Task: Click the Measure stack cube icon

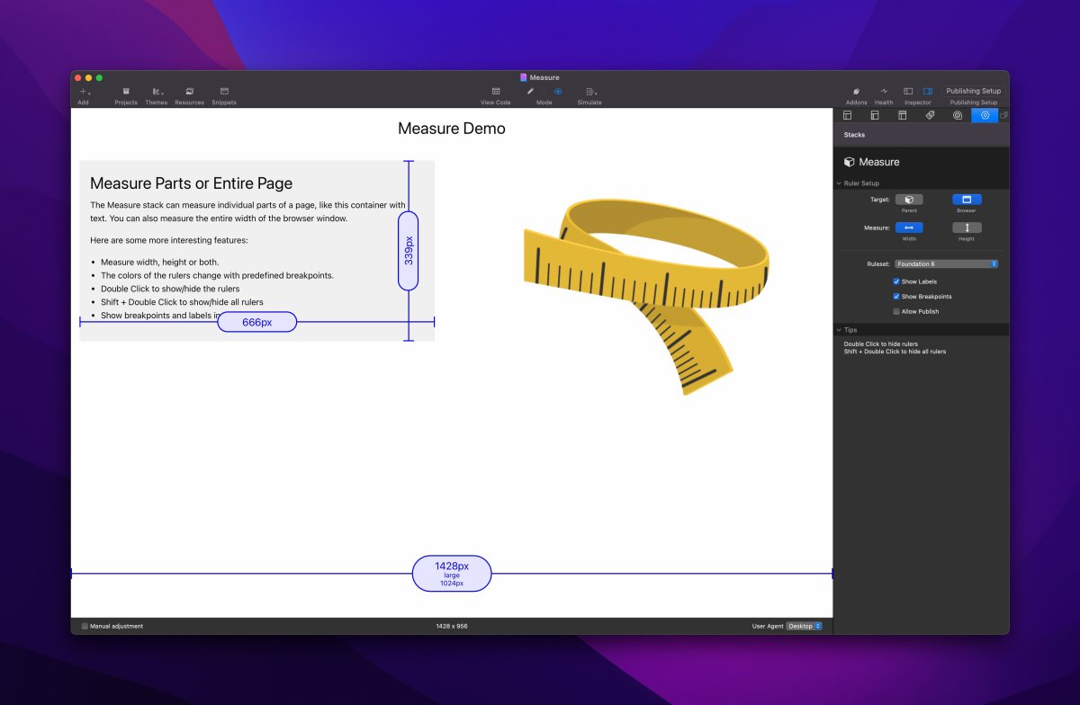Action: [x=849, y=162]
